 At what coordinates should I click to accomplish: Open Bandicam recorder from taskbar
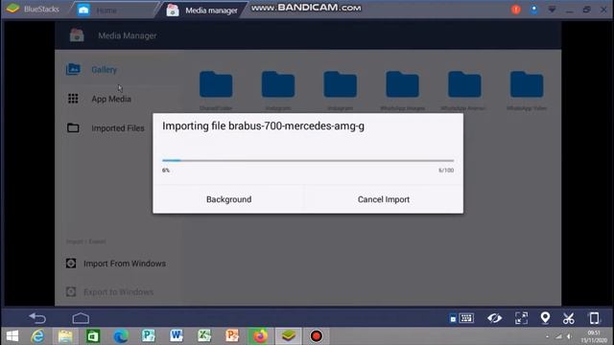click(x=316, y=336)
